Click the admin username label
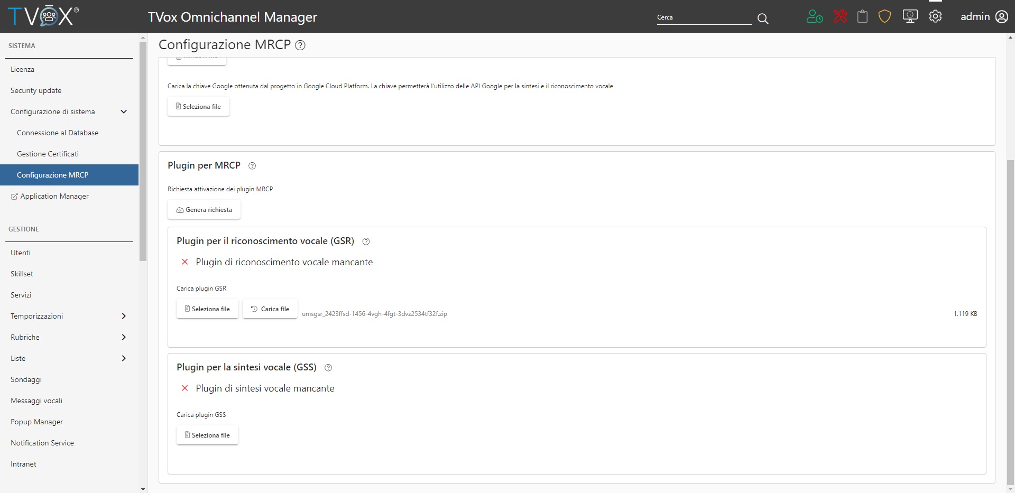This screenshot has width=1015, height=493. (x=975, y=17)
